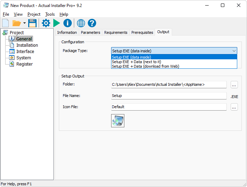The image size is (247, 187).
Task: Collapse the Package Type combo box arrow
Action: coord(234,51)
